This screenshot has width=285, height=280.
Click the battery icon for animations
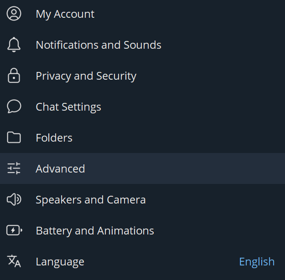tap(14, 230)
